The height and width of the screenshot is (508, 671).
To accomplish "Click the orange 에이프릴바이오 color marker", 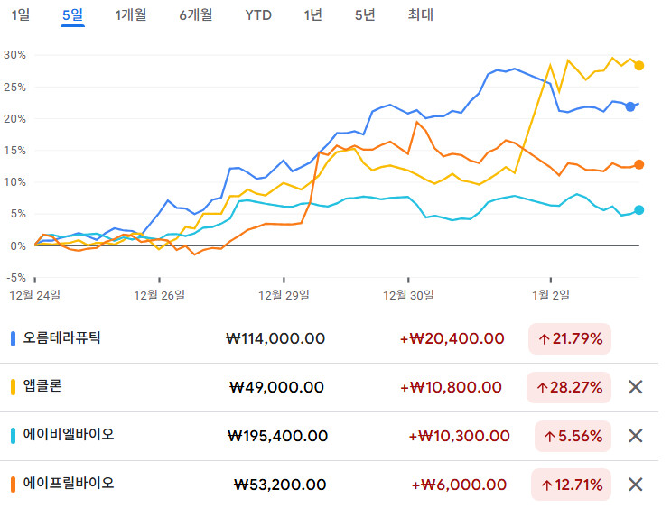I will (13, 484).
